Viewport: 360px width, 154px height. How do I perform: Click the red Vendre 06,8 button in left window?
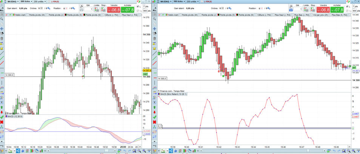pyautogui.click(x=114, y=10)
